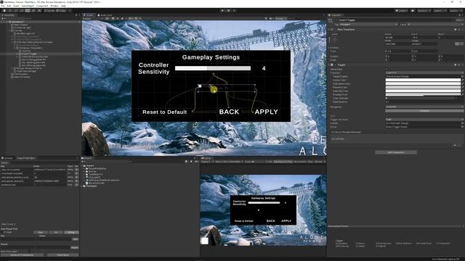Screen dimensions: 465x261
Task: Open the Toggle component options icon
Action: click(462, 65)
